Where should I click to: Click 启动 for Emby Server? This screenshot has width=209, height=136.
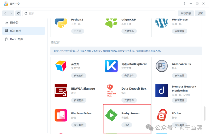click(x=127, y=125)
